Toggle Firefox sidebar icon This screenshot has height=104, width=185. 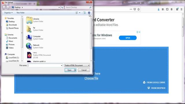[x=167, y=9]
